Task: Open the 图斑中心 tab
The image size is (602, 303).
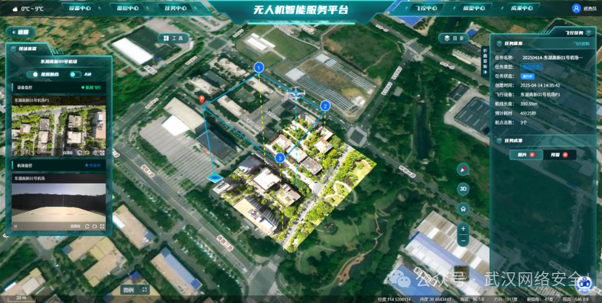Action: coord(127,7)
